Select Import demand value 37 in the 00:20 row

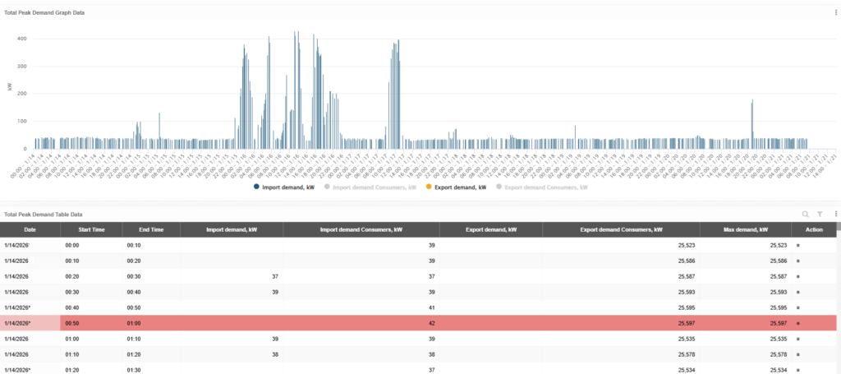click(275, 276)
